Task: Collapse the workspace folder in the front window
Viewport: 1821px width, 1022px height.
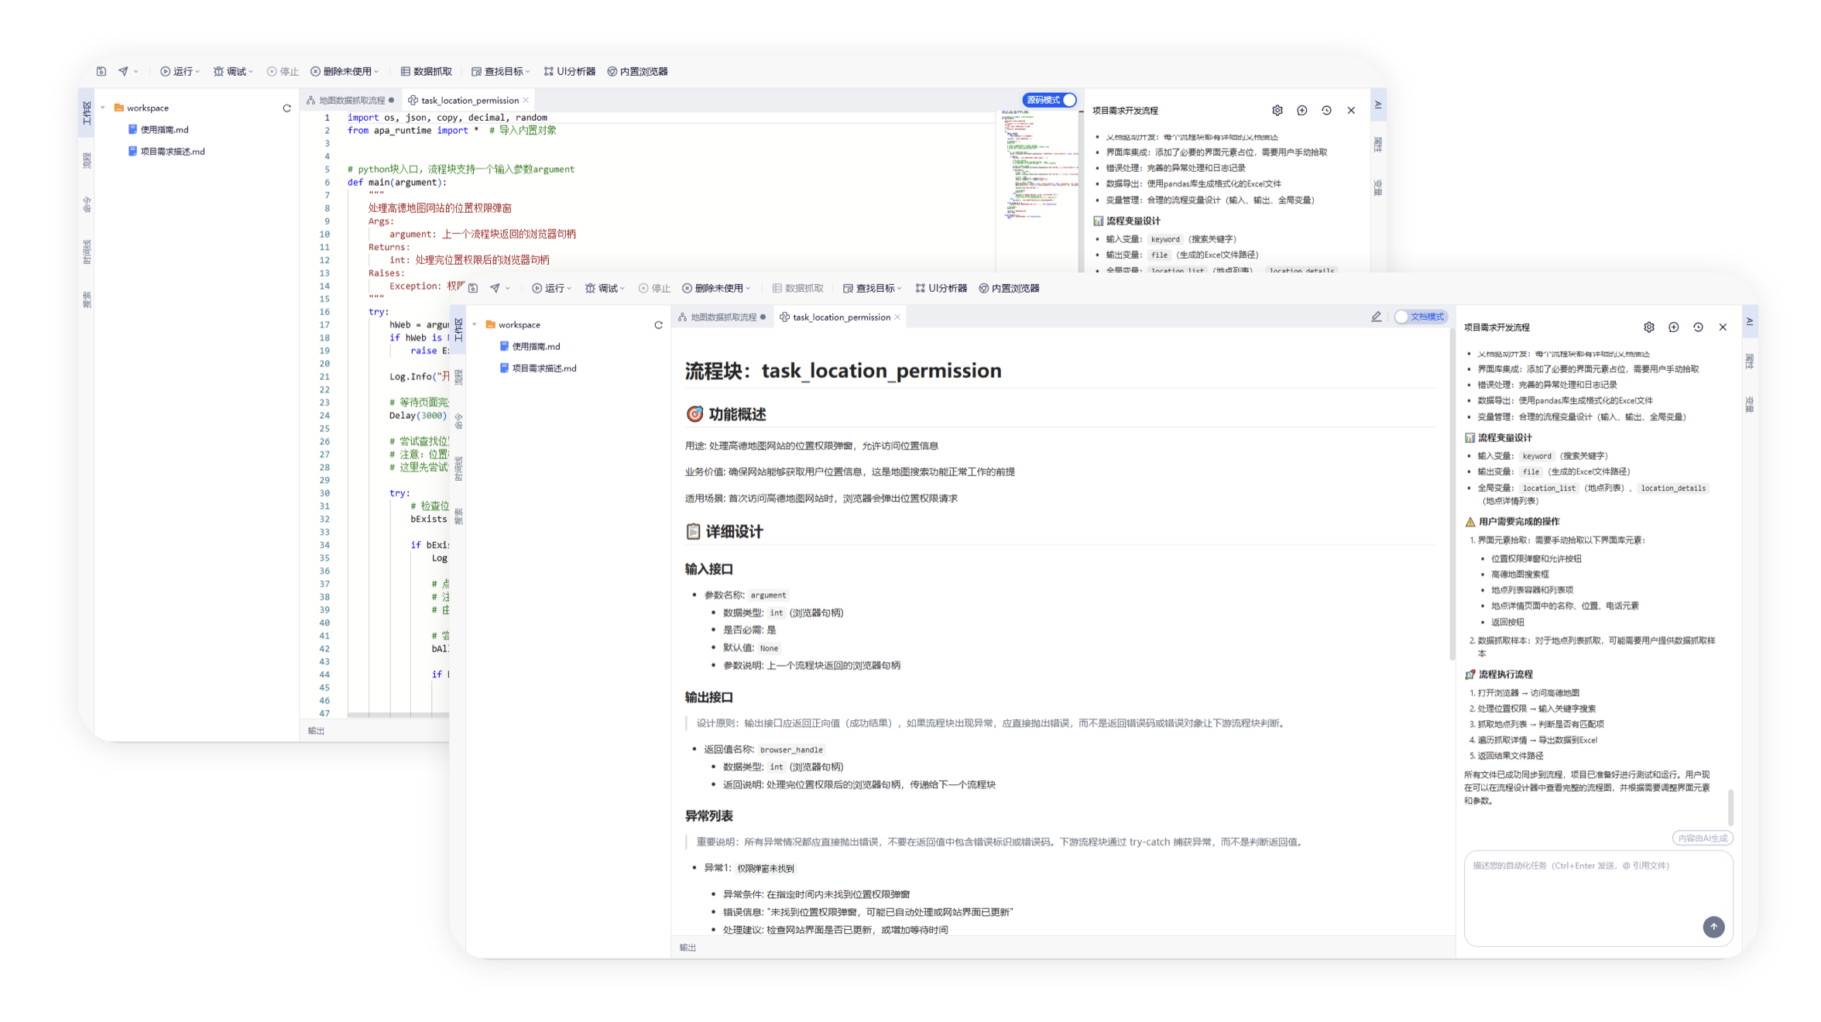Action: [x=475, y=325]
